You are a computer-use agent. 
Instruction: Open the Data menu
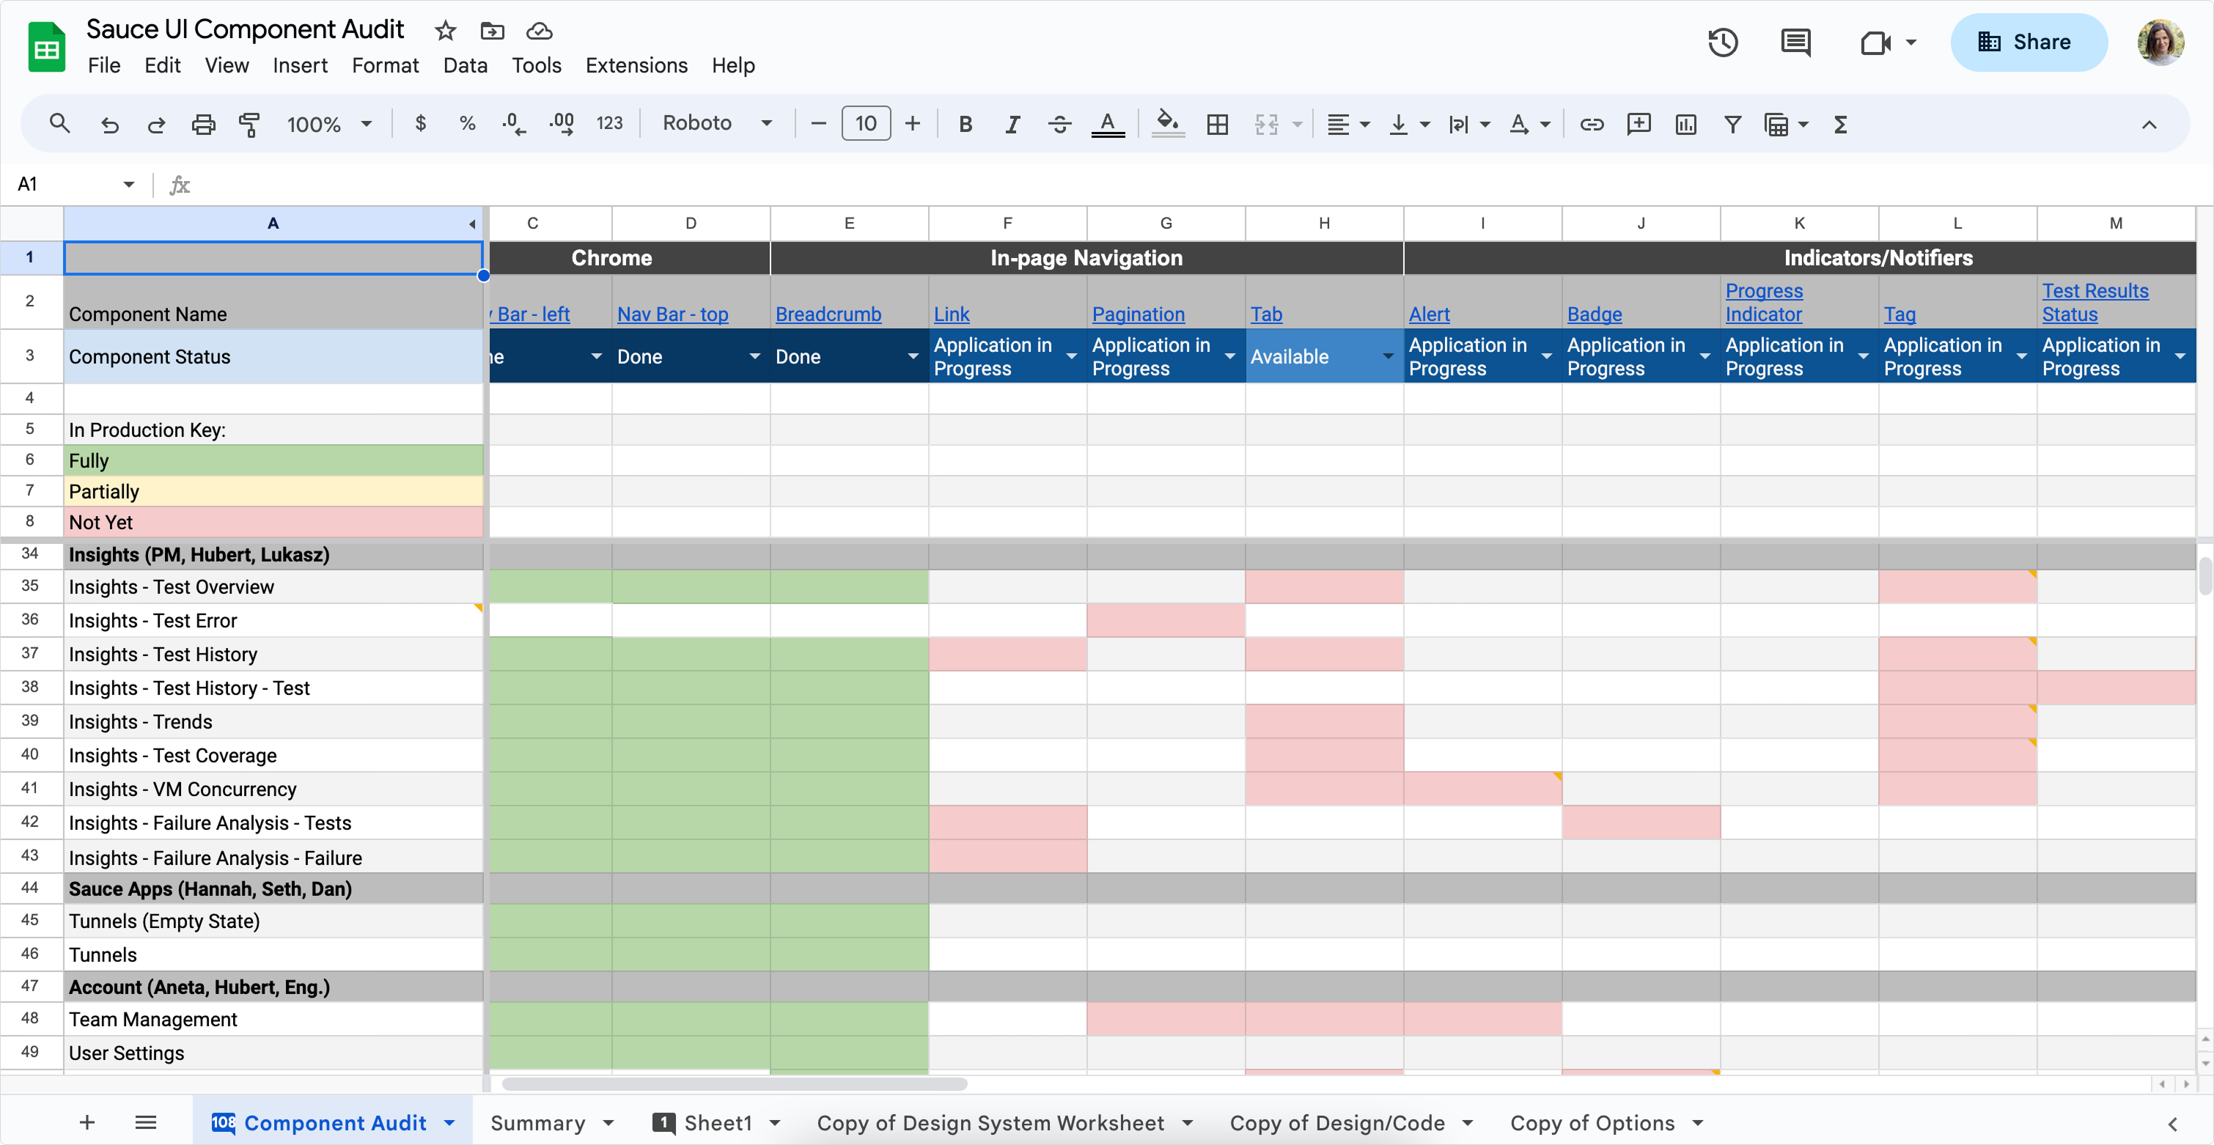tap(465, 65)
